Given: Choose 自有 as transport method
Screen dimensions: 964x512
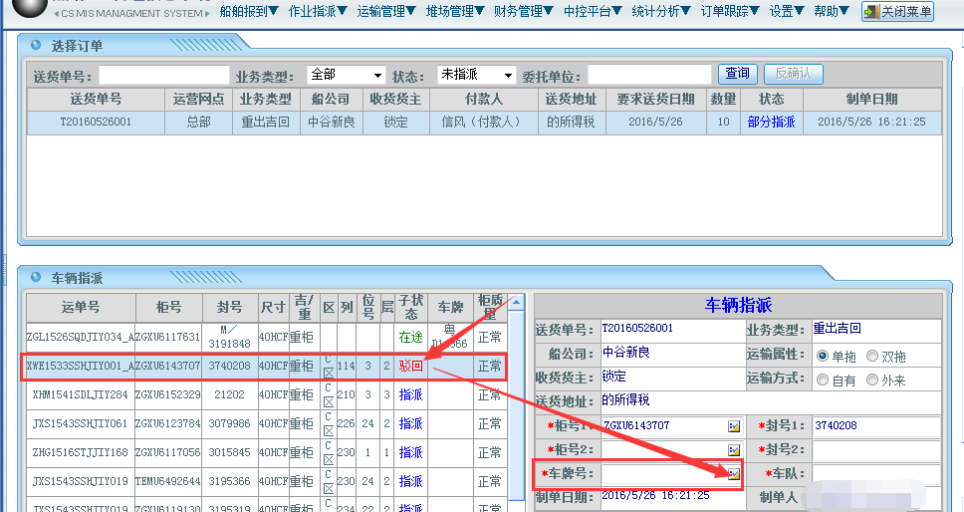Looking at the screenshot, I should point(823,380).
